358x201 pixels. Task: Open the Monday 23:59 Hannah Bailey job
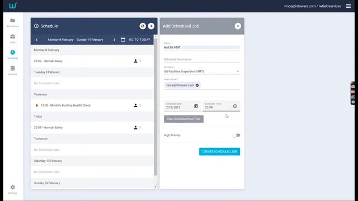tap(92, 61)
